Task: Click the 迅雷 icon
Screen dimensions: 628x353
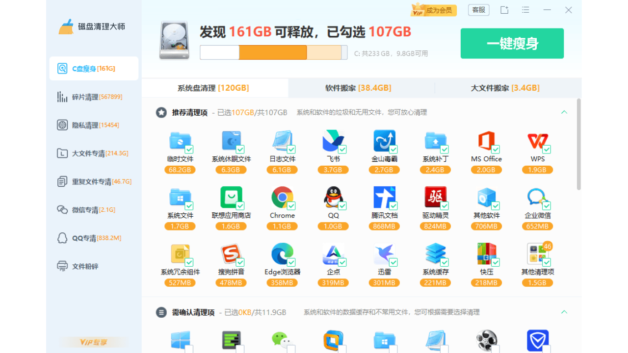Action: (x=384, y=254)
